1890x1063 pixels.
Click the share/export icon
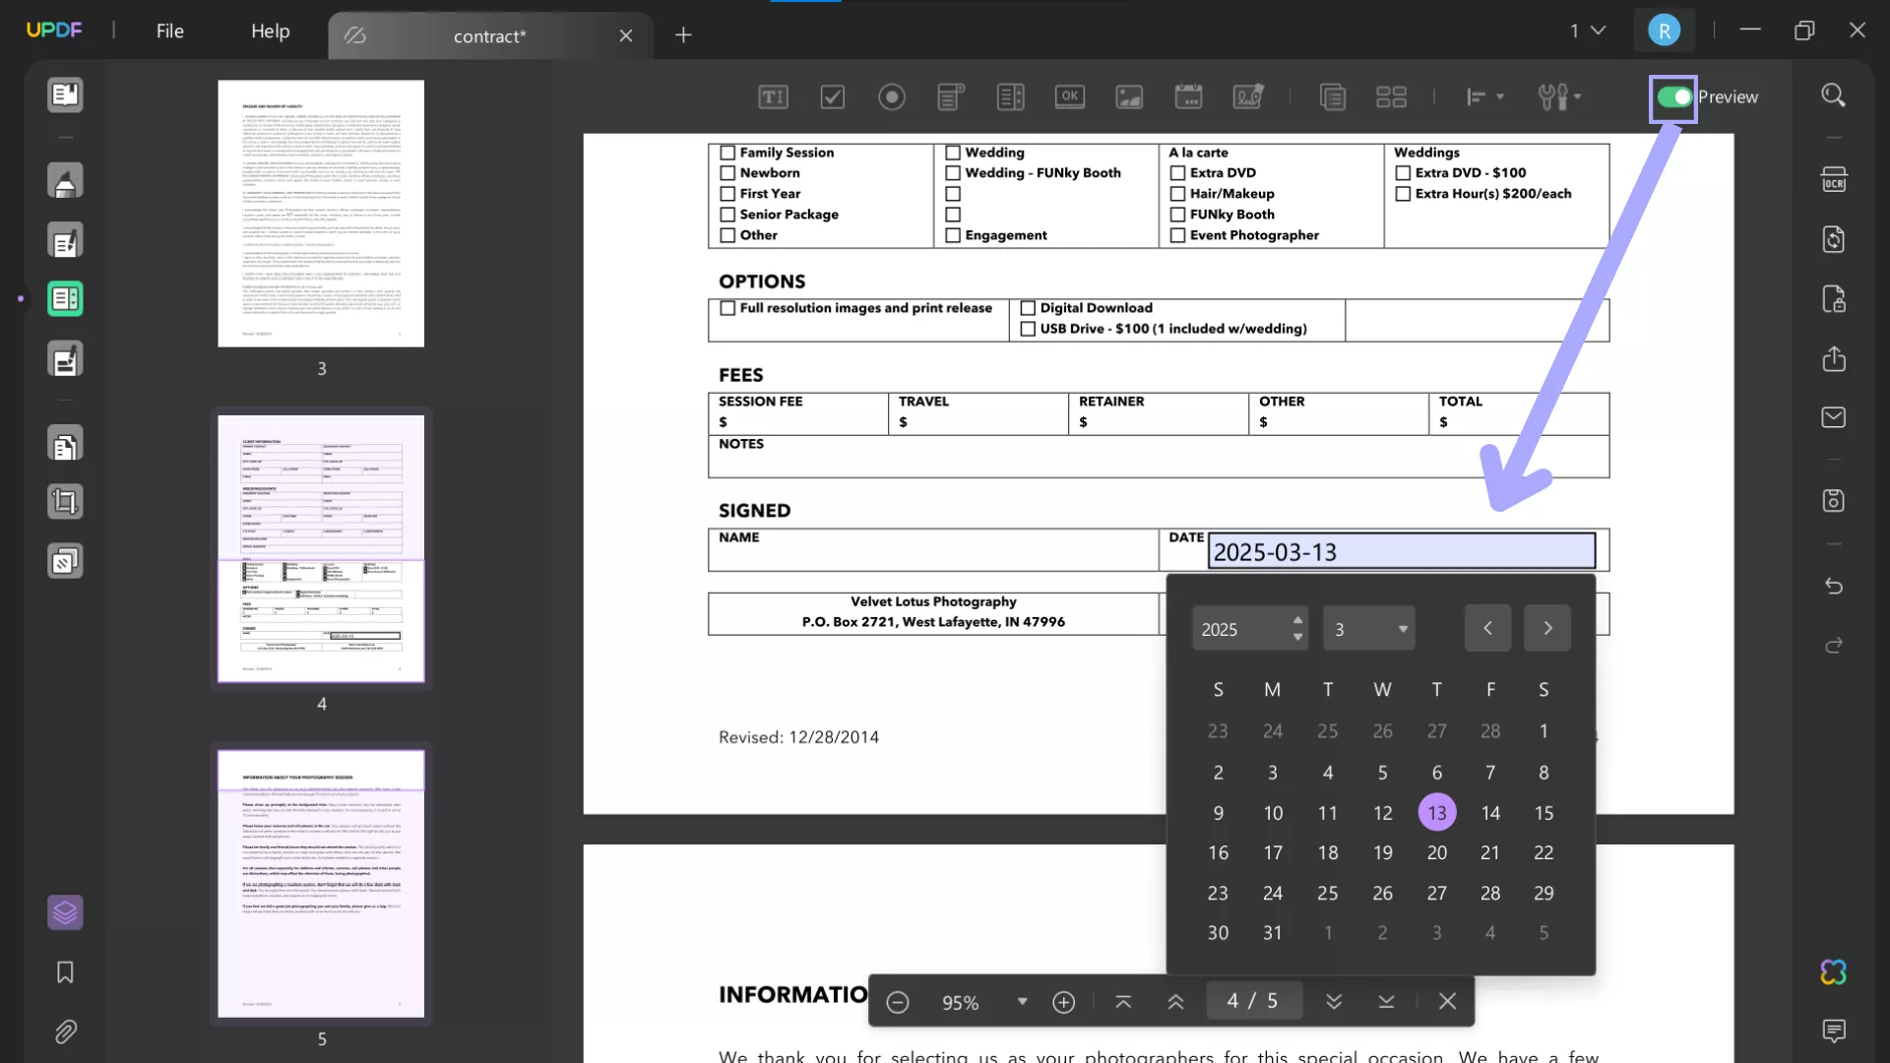[x=1834, y=358]
